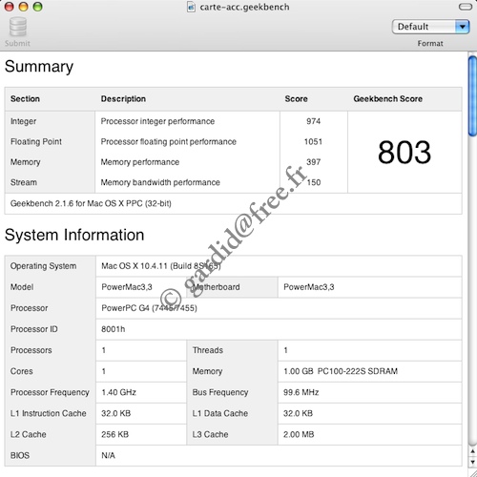Click the Format label under dropdown
477x477 pixels.
point(430,43)
